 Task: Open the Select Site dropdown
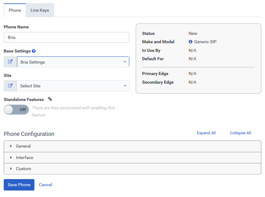point(73,86)
